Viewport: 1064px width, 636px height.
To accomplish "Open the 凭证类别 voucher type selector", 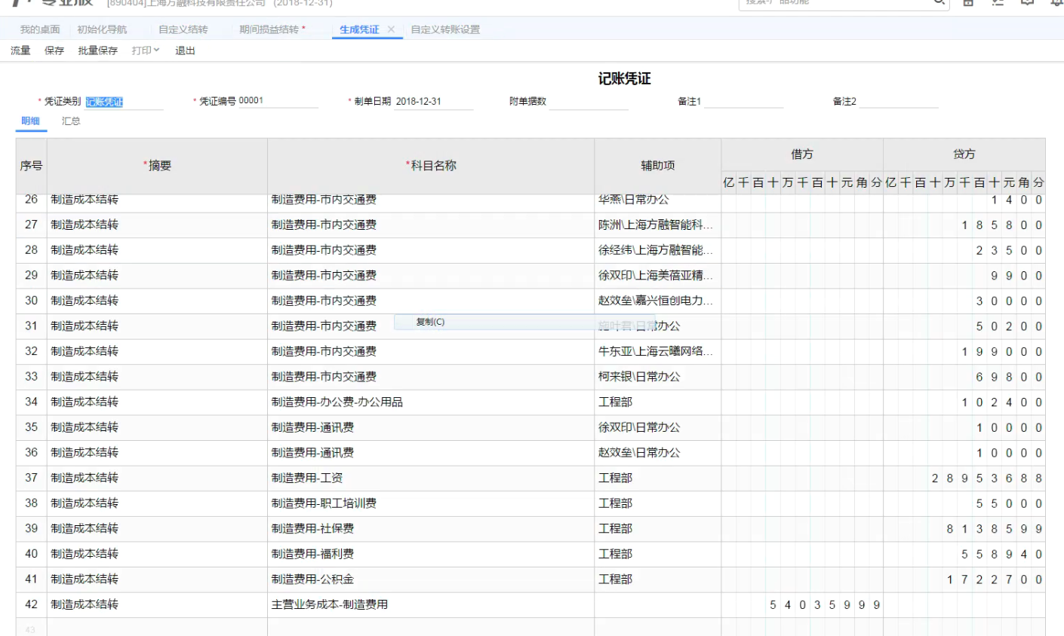I will [126, 99].
